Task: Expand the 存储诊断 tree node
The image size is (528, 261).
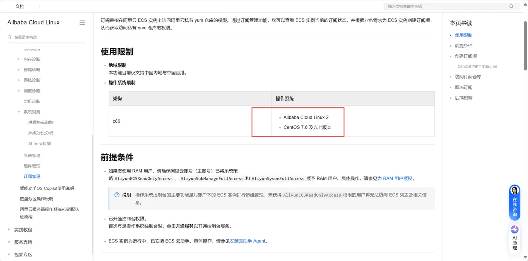Action: tap(19, 70)
